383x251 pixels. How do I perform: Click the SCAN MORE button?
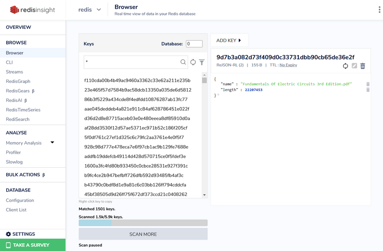point(143,234)
